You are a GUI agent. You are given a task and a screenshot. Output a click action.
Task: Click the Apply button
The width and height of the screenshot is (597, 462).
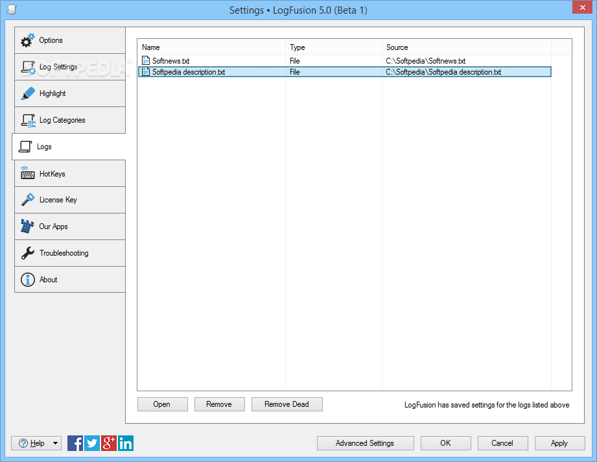click(x=559, y=443)
